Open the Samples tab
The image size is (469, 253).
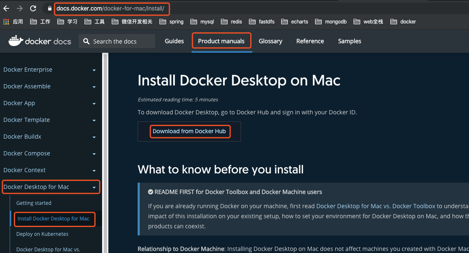[349, 41]
